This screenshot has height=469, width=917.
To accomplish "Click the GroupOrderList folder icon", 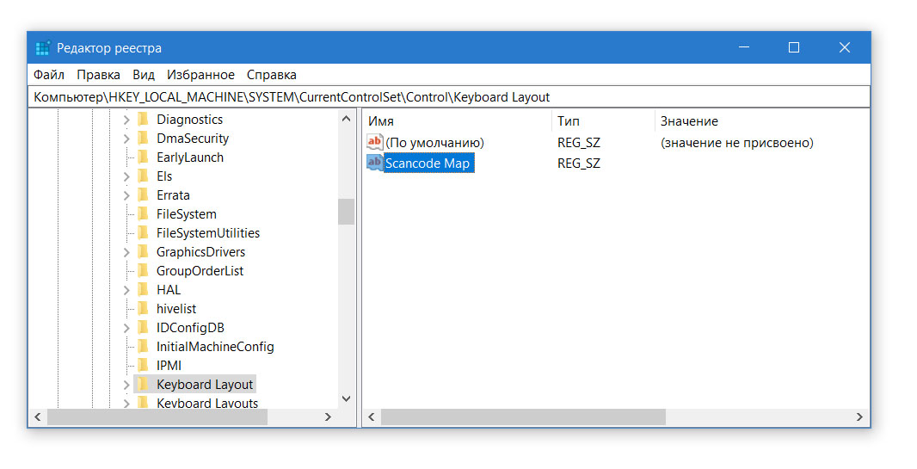I will pyautogui.click(x=143, y=271).
